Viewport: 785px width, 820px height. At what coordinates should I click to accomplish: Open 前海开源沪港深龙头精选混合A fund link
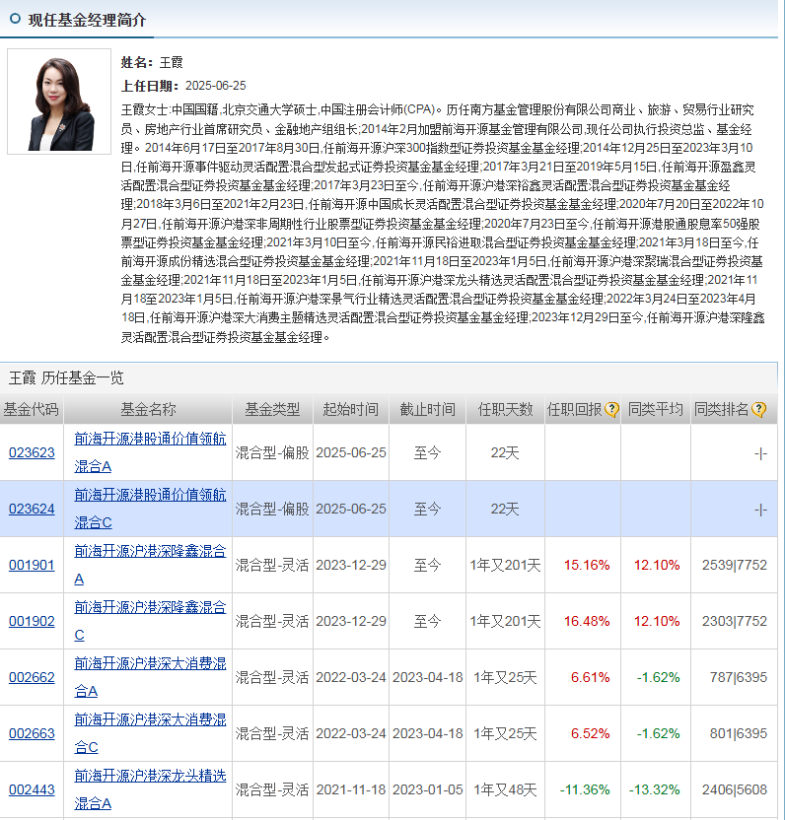150,789
